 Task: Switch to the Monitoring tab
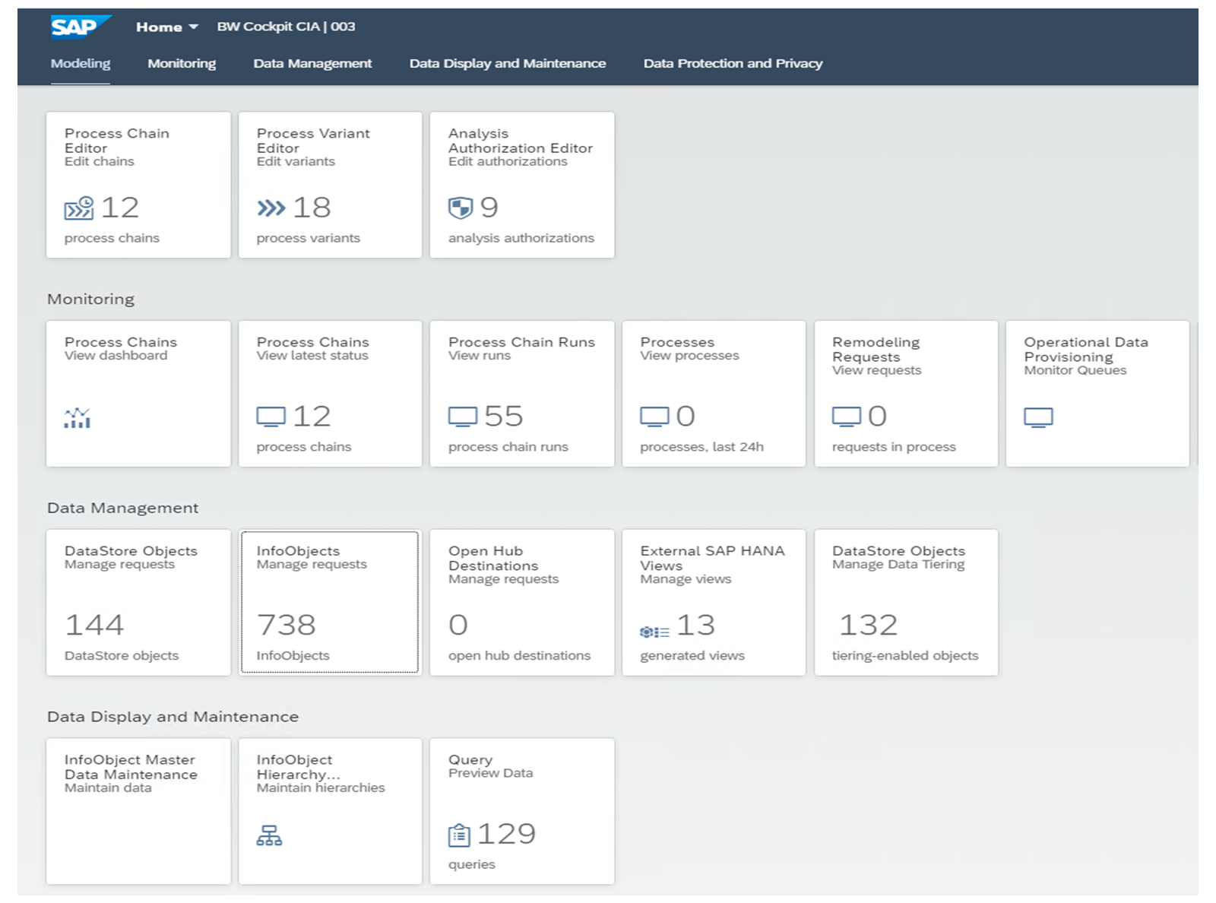[182, 64]
